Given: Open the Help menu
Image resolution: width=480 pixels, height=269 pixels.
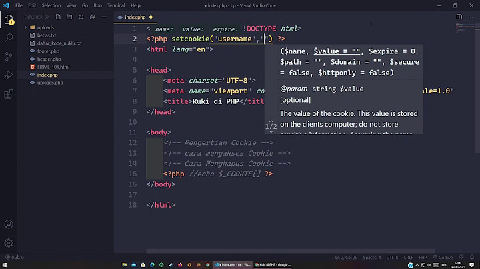Looking at the screenshot, I should [135, 5].
